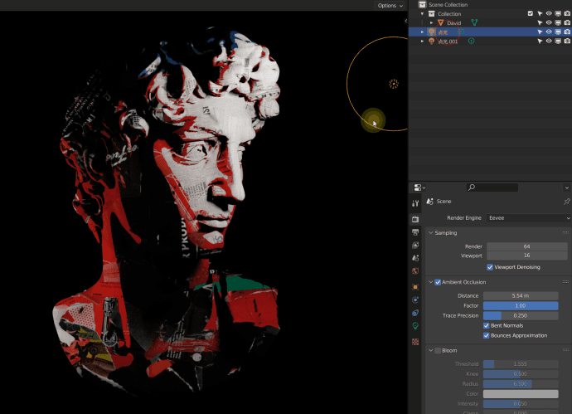Toggle David's selectable arrow icon
Viewport: 572px width, 414px height.
(x=540, y=22)
